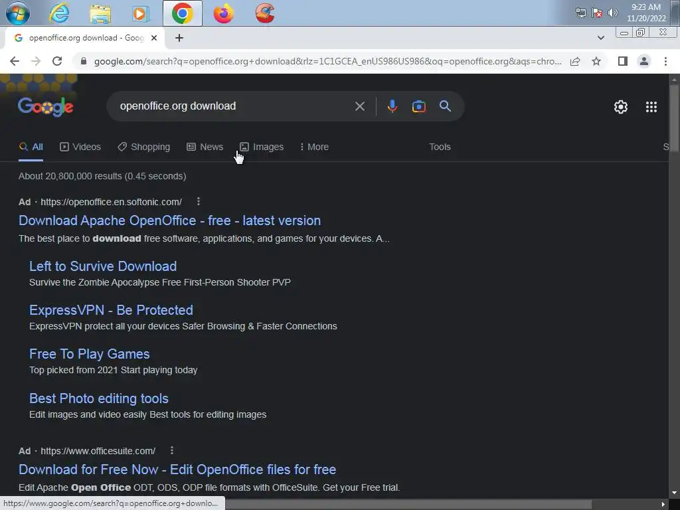Search by image with camera icon
This screenshot has width=680, height=510.
click(x=418, y=106)
